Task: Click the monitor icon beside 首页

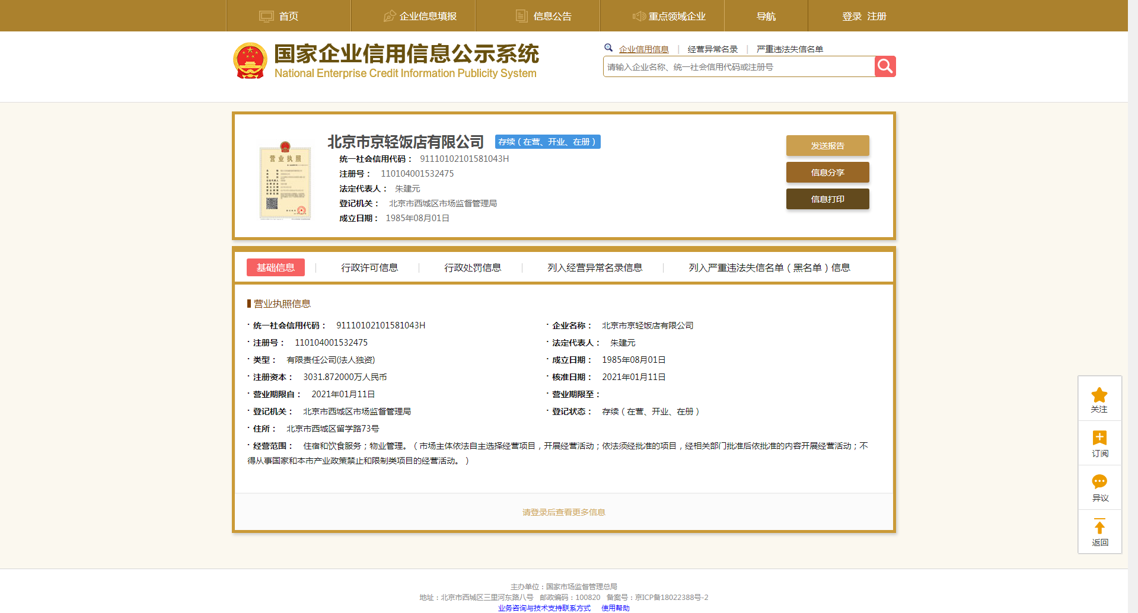Action: [x=266, y=16]
